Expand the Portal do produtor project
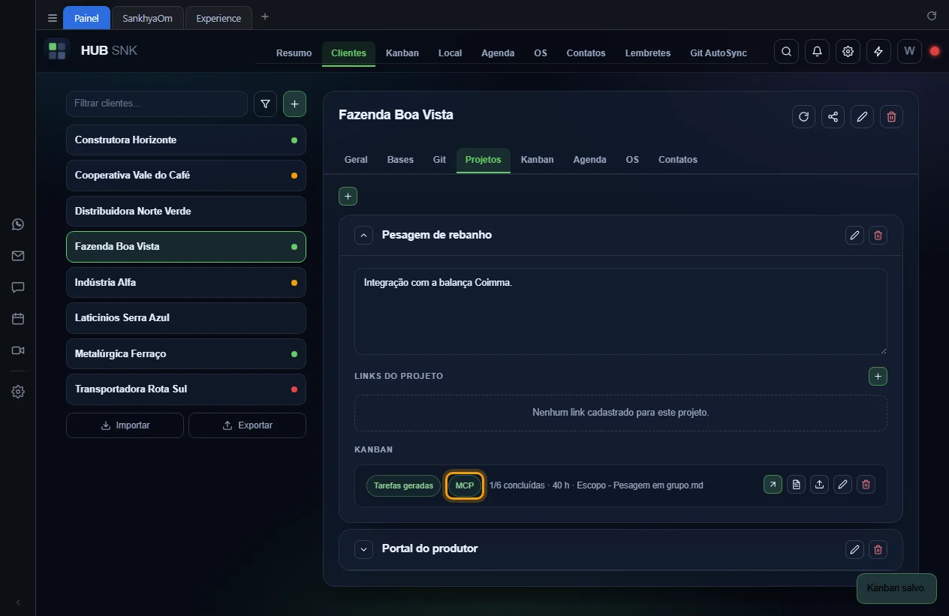This screenshot has width=949, height=616. (363, 549)
